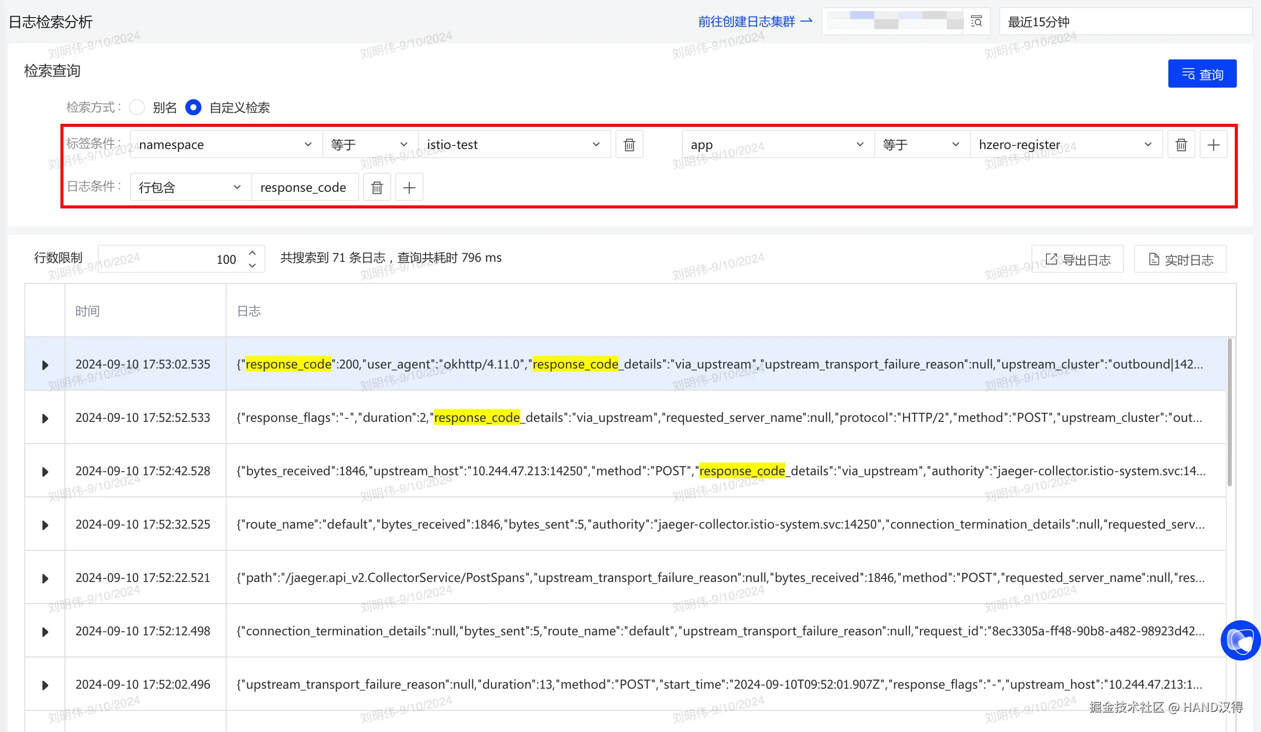Expand the 17:52:32.525 log row
This screenshot has height=732, width=1261.
click(x=45, y=525)
